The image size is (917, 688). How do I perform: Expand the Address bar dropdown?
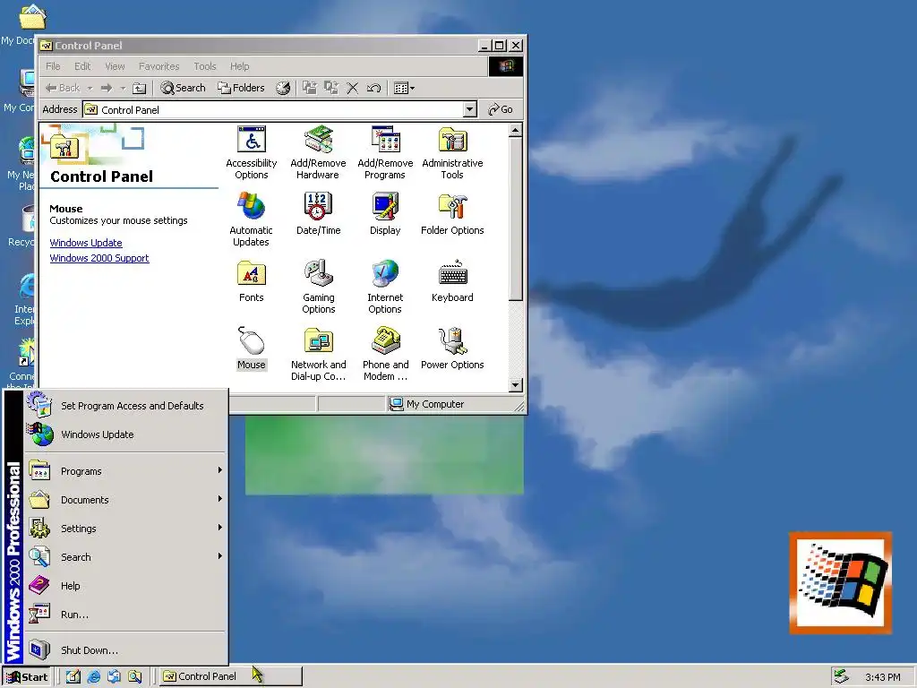pyautogui.click(x=469, y=109)
